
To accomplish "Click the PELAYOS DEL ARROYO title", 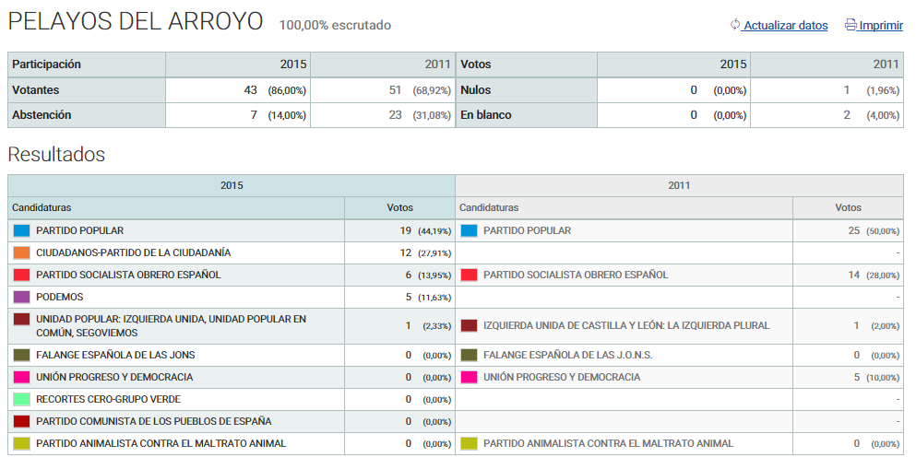I will (136, 22).
